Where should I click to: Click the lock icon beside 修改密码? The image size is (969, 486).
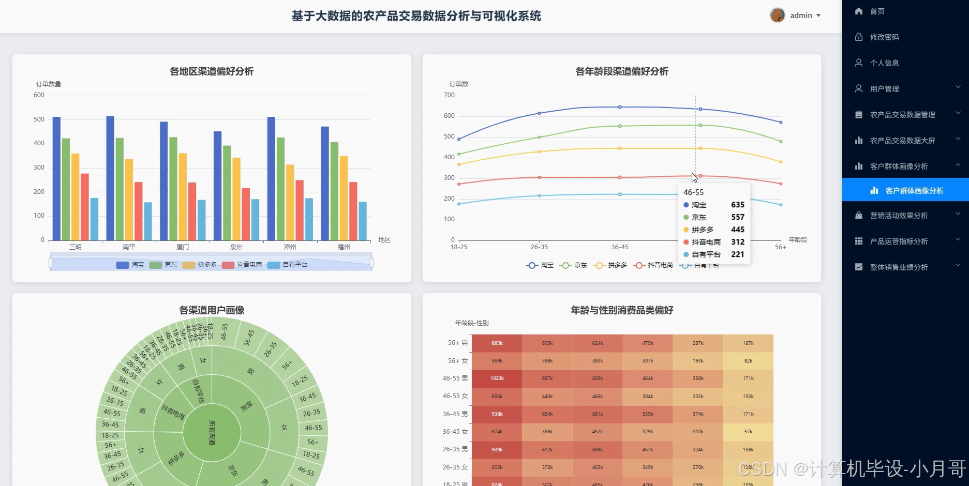(859, 37)
